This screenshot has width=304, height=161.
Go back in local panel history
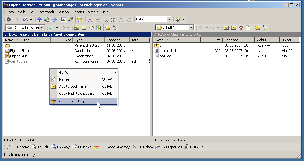click(x=52, y=28)
